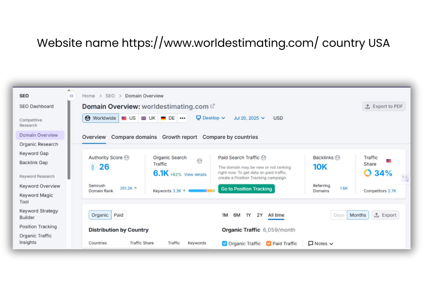Select the 1Y time range
This screenshot has height=284, width=427.
coord(249,215)
